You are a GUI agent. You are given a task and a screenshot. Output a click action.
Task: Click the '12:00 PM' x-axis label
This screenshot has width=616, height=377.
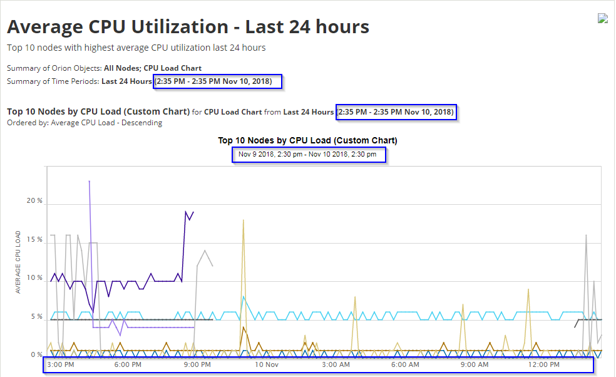click(544, 364)
